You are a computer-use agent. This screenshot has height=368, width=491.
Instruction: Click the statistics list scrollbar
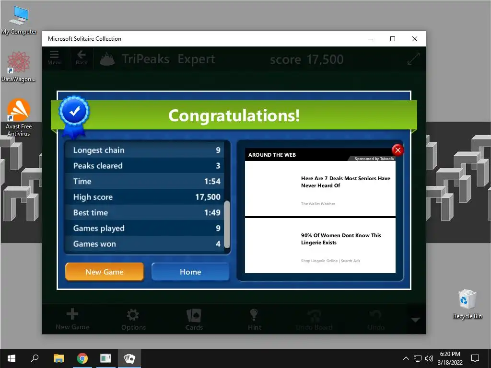(227, 224)
